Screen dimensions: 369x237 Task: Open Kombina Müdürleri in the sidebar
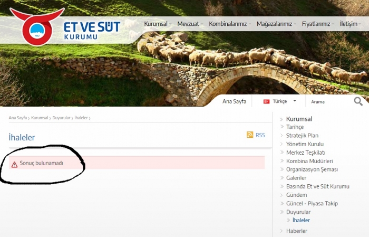click(309, 161)
